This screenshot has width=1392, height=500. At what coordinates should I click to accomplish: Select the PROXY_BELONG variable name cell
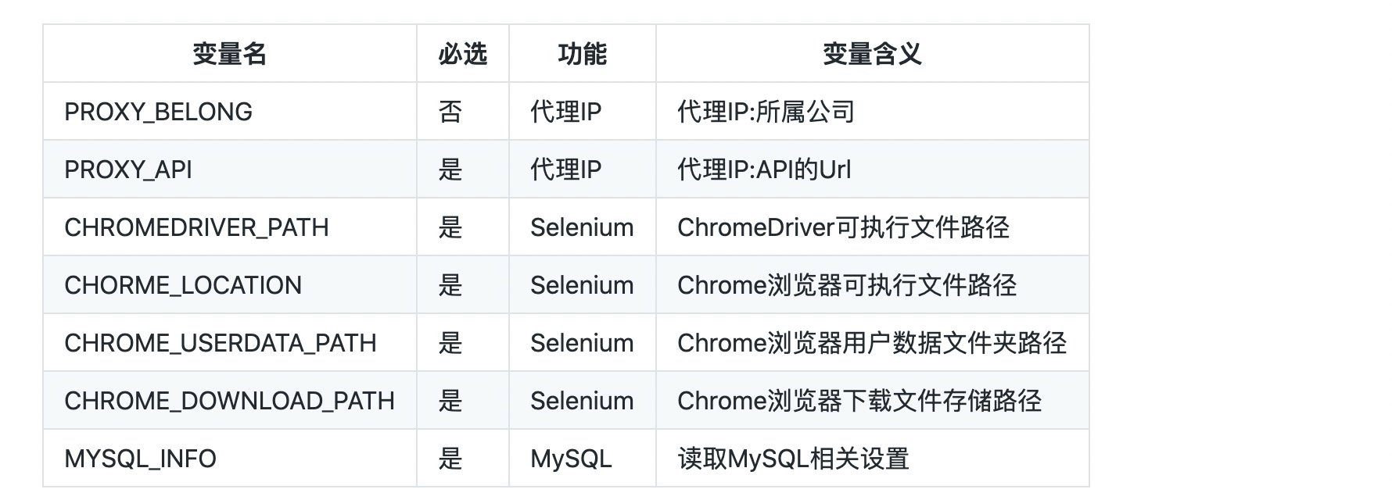click(x=158, y=112)
